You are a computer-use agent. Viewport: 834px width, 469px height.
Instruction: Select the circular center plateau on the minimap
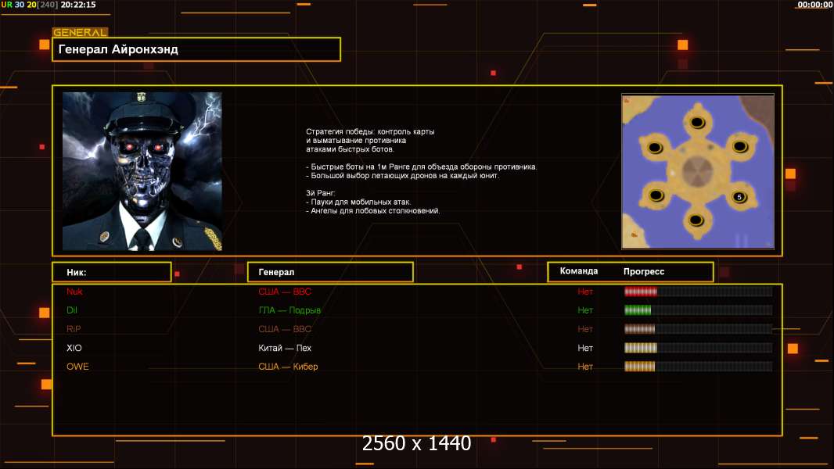(698, 171)
